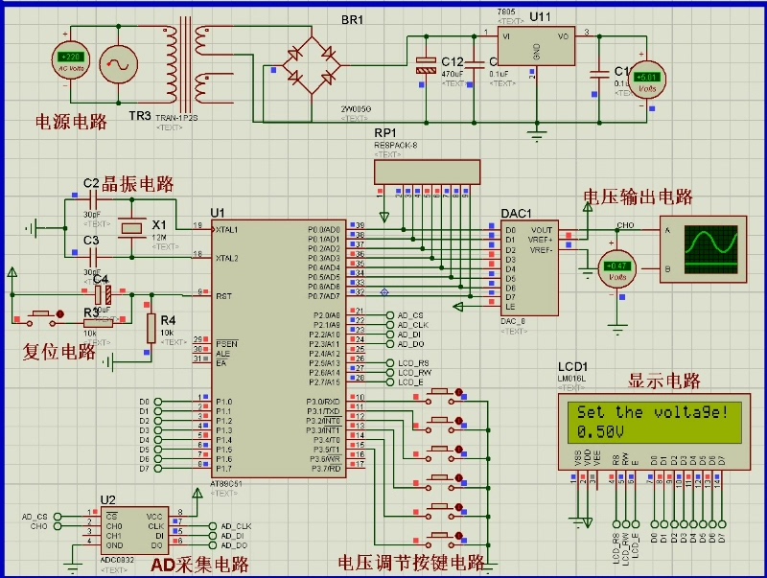Click the sine-wave AC source symbol

pyautogui.click(x=118, y=64)
